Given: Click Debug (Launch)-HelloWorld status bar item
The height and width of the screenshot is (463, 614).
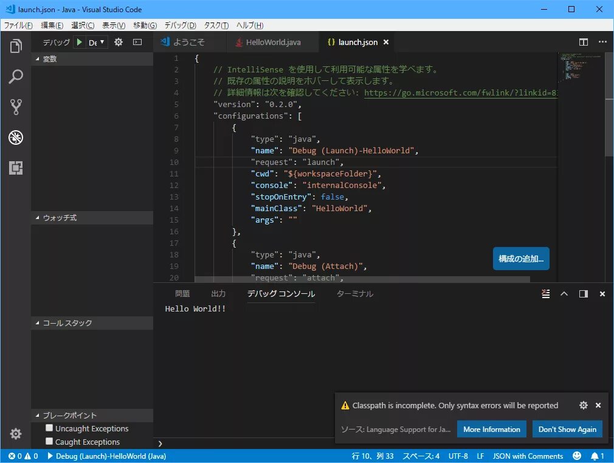Looking at the screenshot, I should click(107, 456).
